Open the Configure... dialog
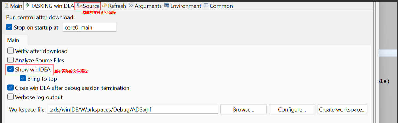 pos(292,109)
